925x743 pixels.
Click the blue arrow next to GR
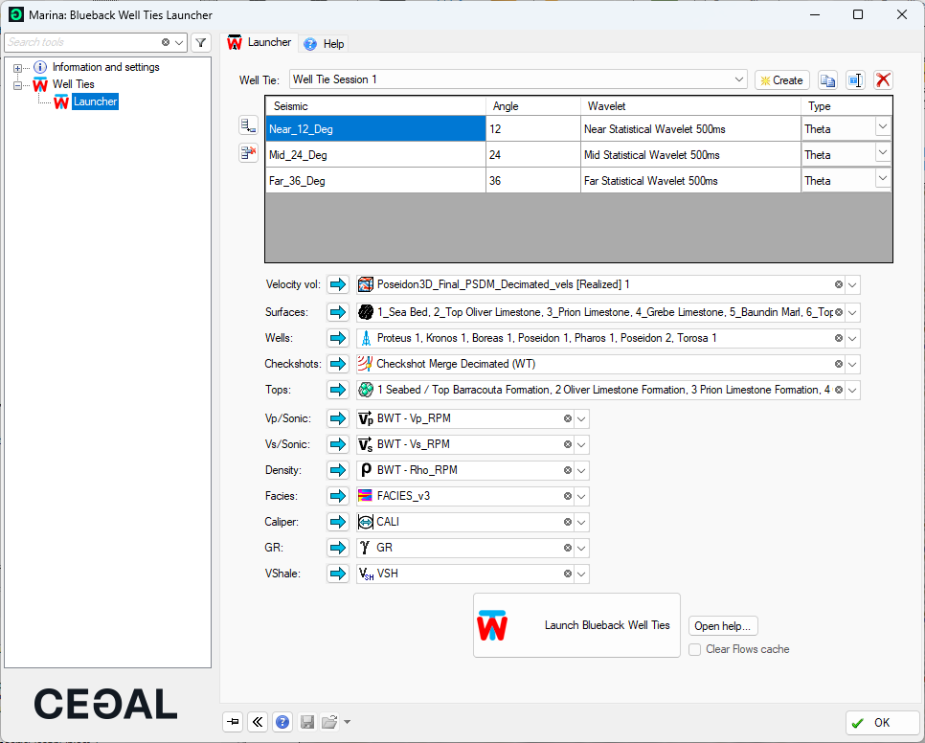click(338, 548)
